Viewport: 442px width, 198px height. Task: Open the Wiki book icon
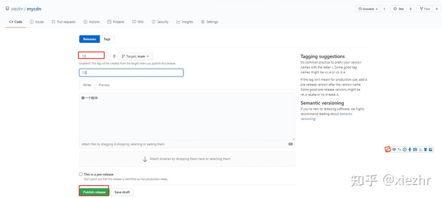click(x=134, y=22)
